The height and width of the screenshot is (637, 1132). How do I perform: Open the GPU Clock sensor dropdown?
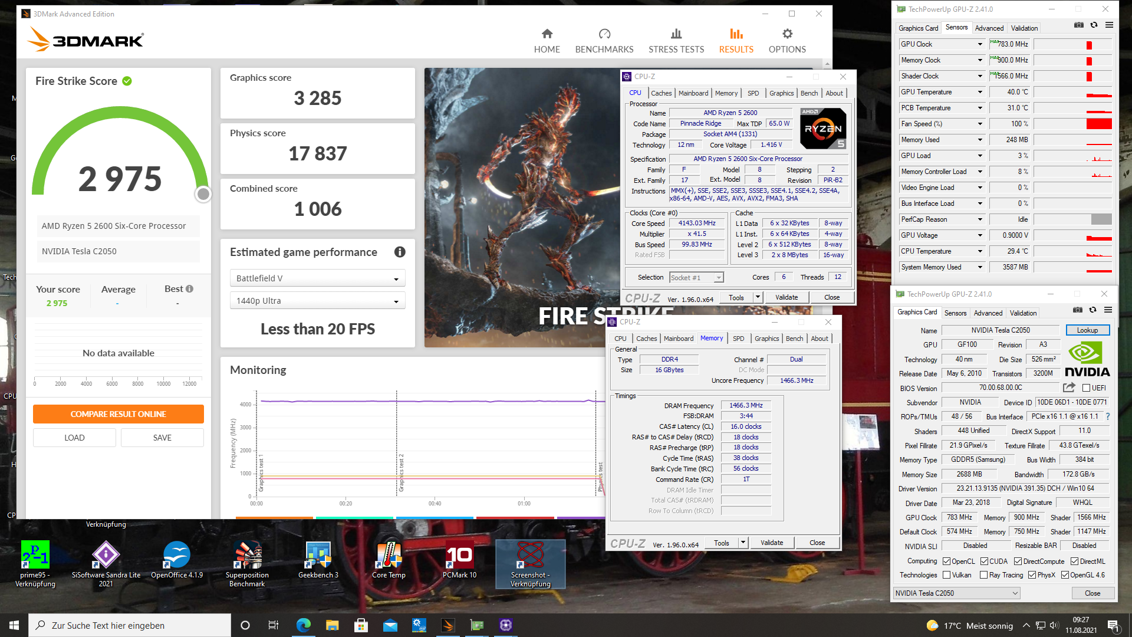[x=980, y=44]
